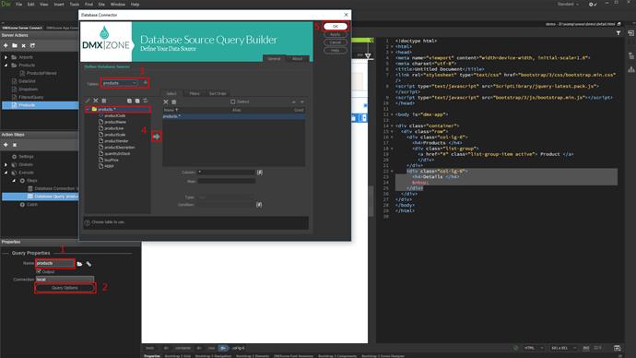Image resolution: width=636 pixels, height=358 pixels.
Task: Select the productCode column in the tree
Action: pyautogui.click(x=115, y=115)
